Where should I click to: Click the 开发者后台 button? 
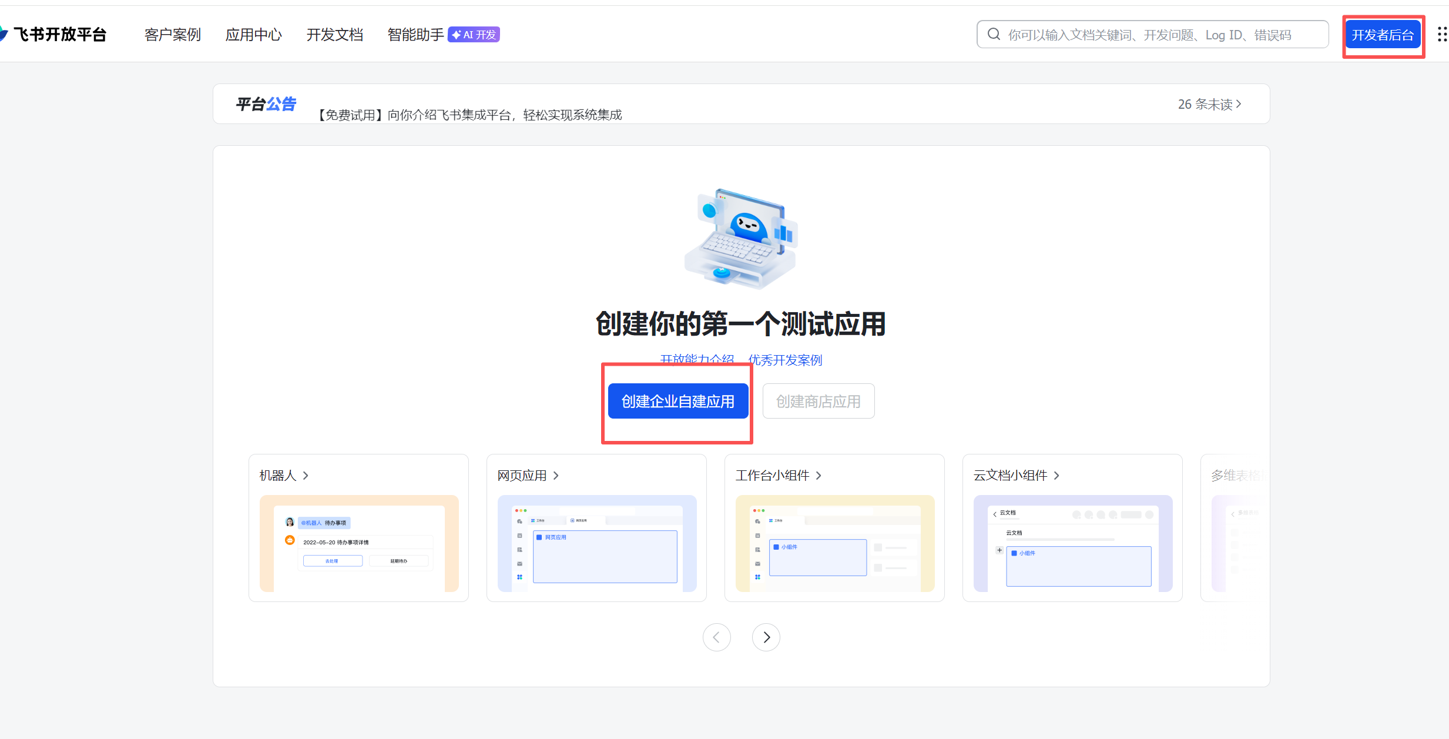click(1383, 35)
